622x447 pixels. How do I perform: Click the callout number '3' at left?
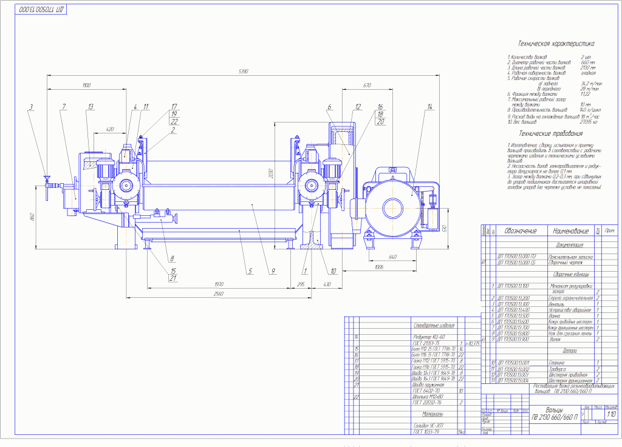point(30,107)
